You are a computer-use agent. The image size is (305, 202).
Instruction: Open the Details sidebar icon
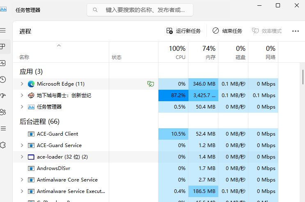pyautogui.click(x=3, y=128)
